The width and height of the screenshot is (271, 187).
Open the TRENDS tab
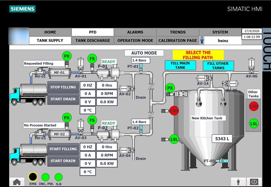tap(178, 32)
